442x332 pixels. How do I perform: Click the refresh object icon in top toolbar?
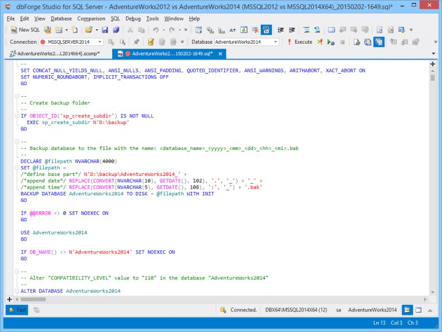click(244, 30)
